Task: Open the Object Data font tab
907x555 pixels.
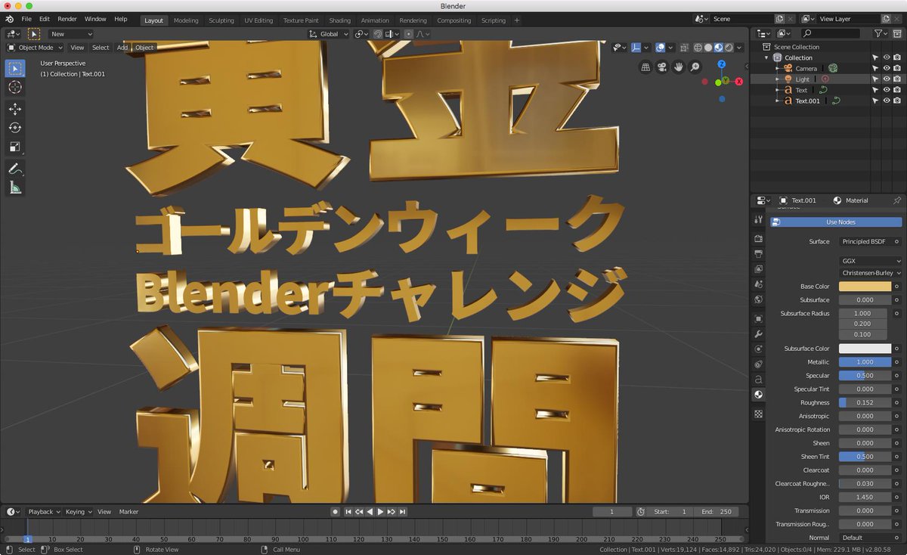Action: (x=759, y=379)
